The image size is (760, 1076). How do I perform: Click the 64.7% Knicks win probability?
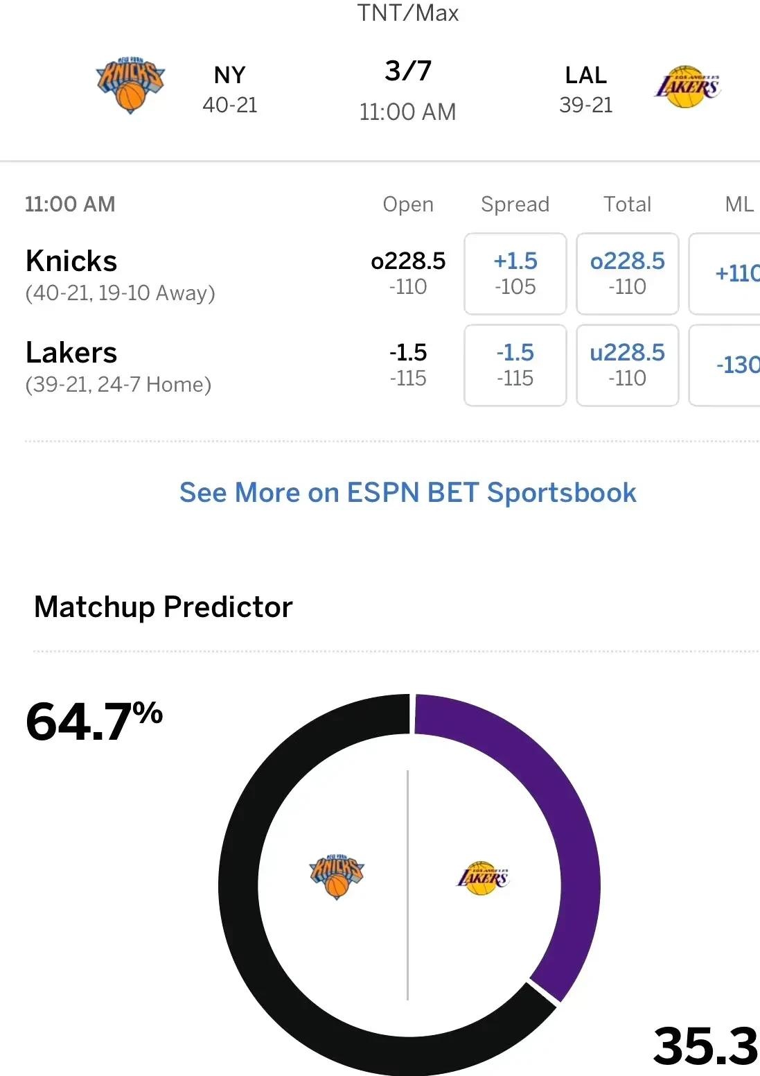tap(94, 721)
